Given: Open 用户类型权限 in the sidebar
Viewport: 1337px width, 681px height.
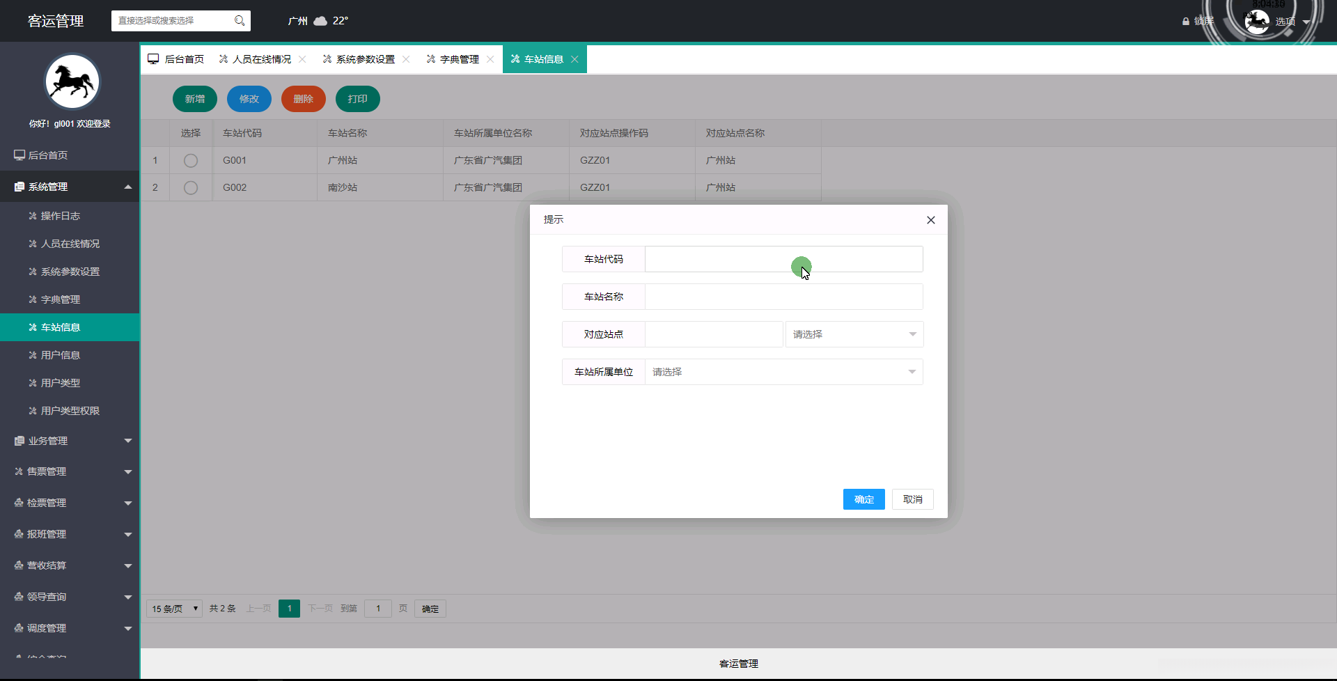Looking at the screenshot, I should click(70, 411).
